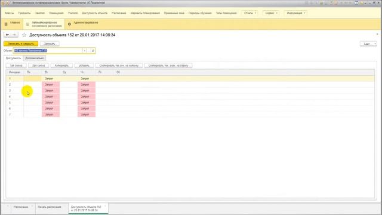Click the Сб column header

(x=122, y=72)
